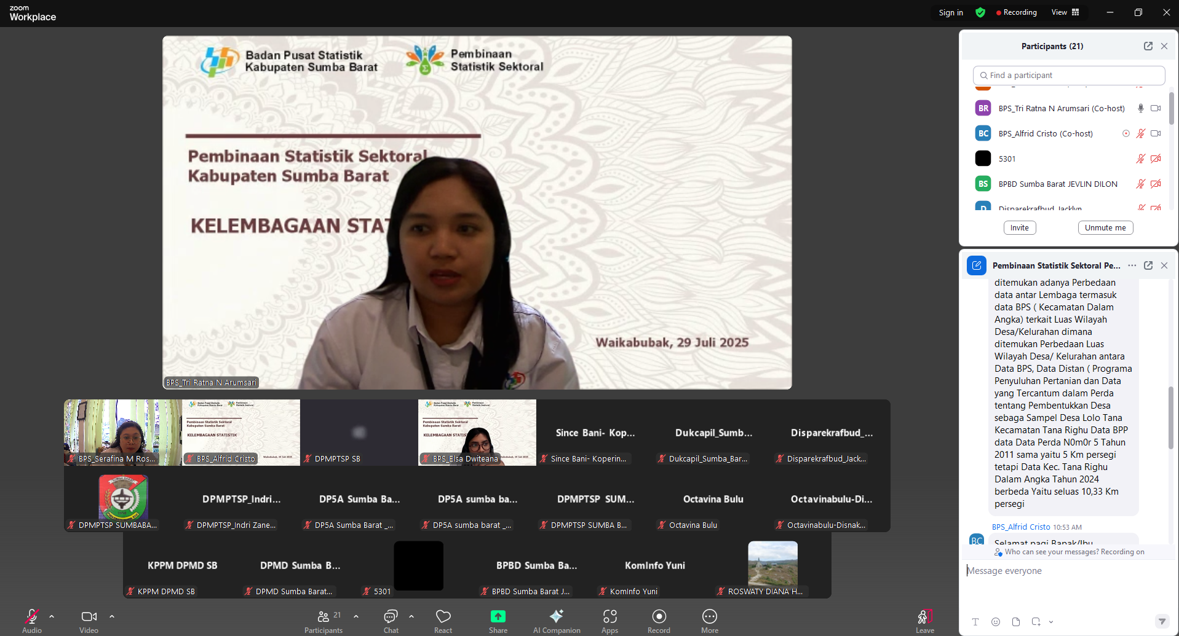This screenshot has height=636, width=1179.
Task: Toggle microphone mute with the Audio button
Action: click(x=32, y=617)
